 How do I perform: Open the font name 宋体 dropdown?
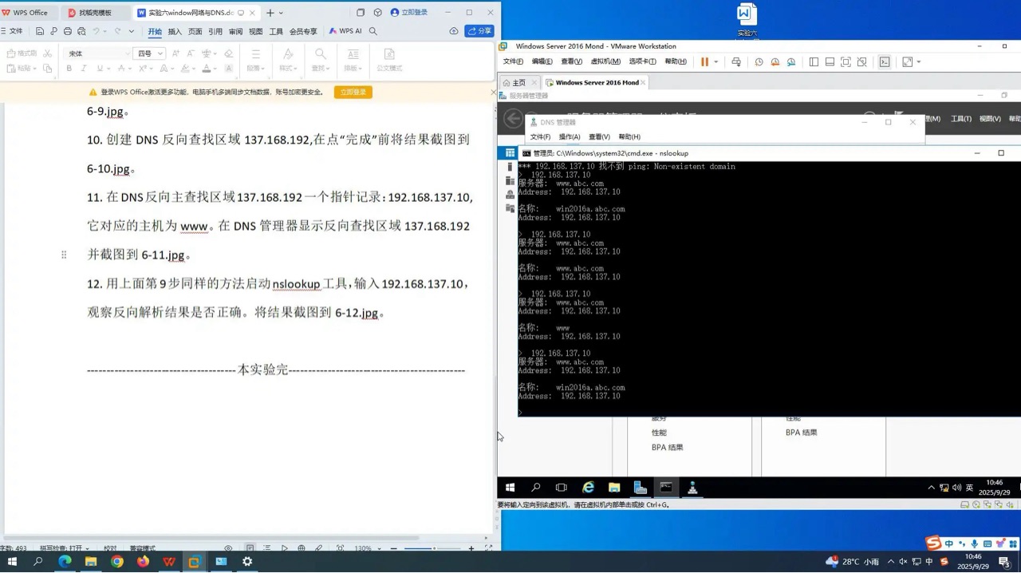coord(127,53)
